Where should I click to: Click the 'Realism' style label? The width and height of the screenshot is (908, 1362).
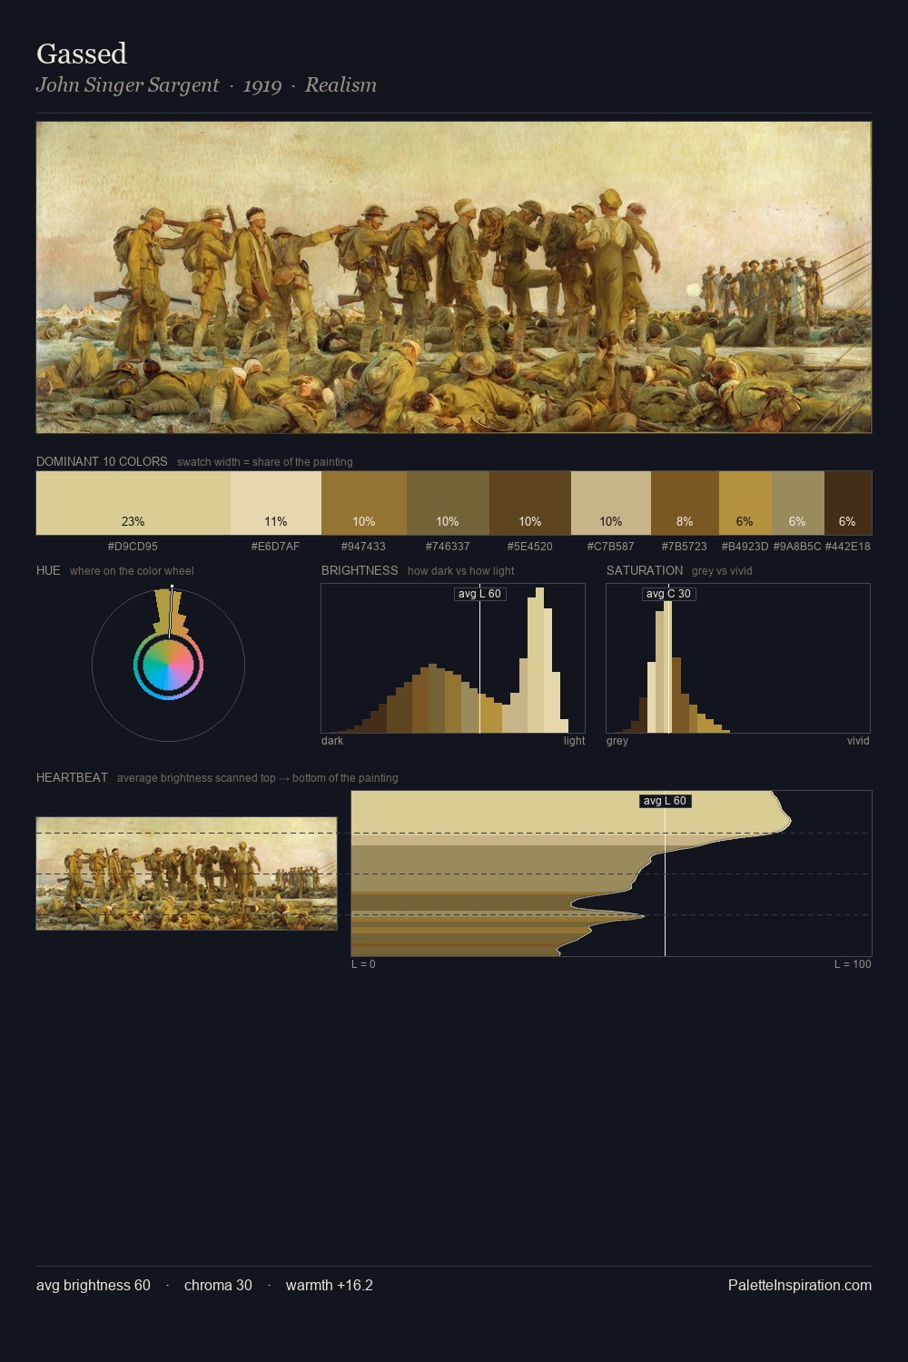pyautogui.click(x=340, y=85)
